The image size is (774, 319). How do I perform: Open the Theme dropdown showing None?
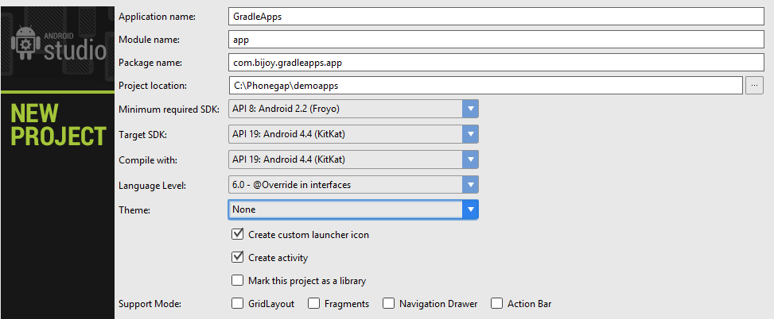[x=470, y=209]
